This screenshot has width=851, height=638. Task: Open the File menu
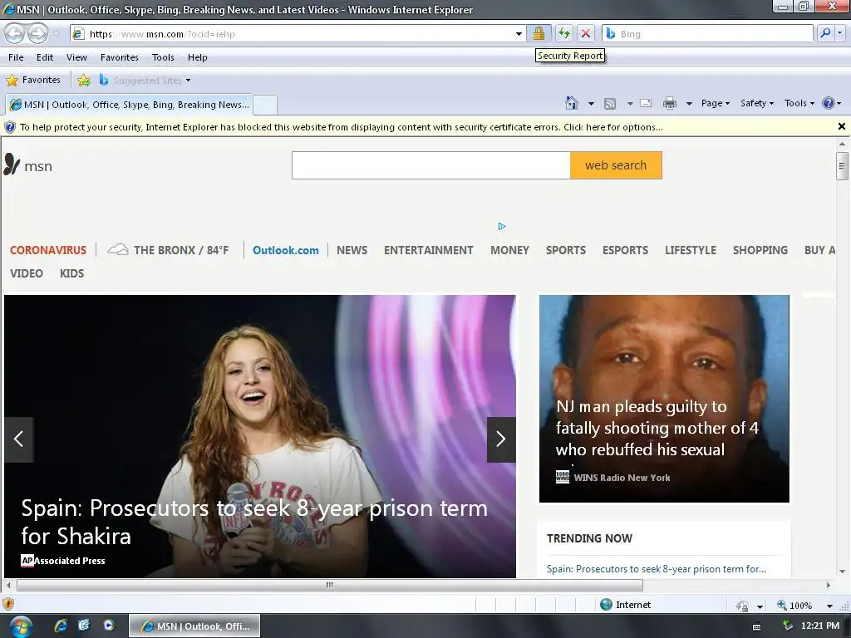[x=16, y=57]
